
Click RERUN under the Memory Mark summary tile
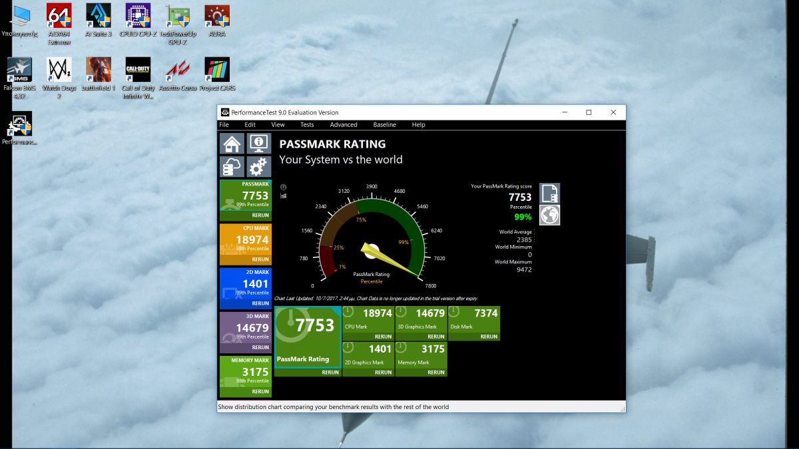(436, 373)
